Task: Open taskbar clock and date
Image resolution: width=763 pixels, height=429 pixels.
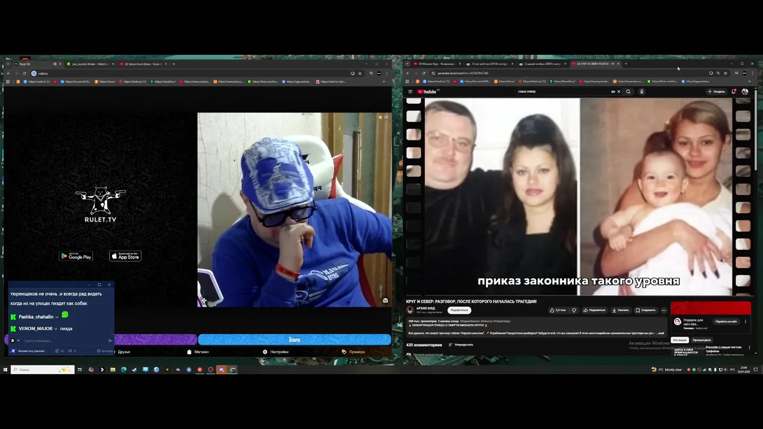Action: 743,369
